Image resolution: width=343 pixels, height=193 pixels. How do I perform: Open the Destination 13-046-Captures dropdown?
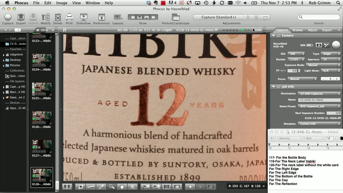point(319,94)
